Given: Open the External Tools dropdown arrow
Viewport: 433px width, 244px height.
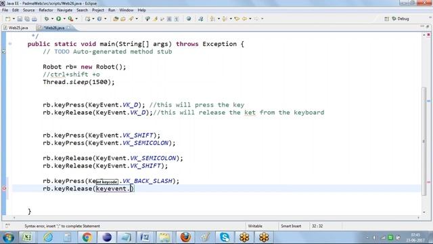Looking at the screenshot, I should click(x=76, y=19).
